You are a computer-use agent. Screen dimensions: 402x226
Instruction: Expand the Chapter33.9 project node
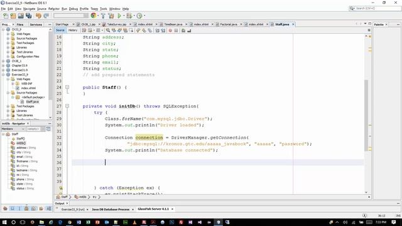point(3,65)
